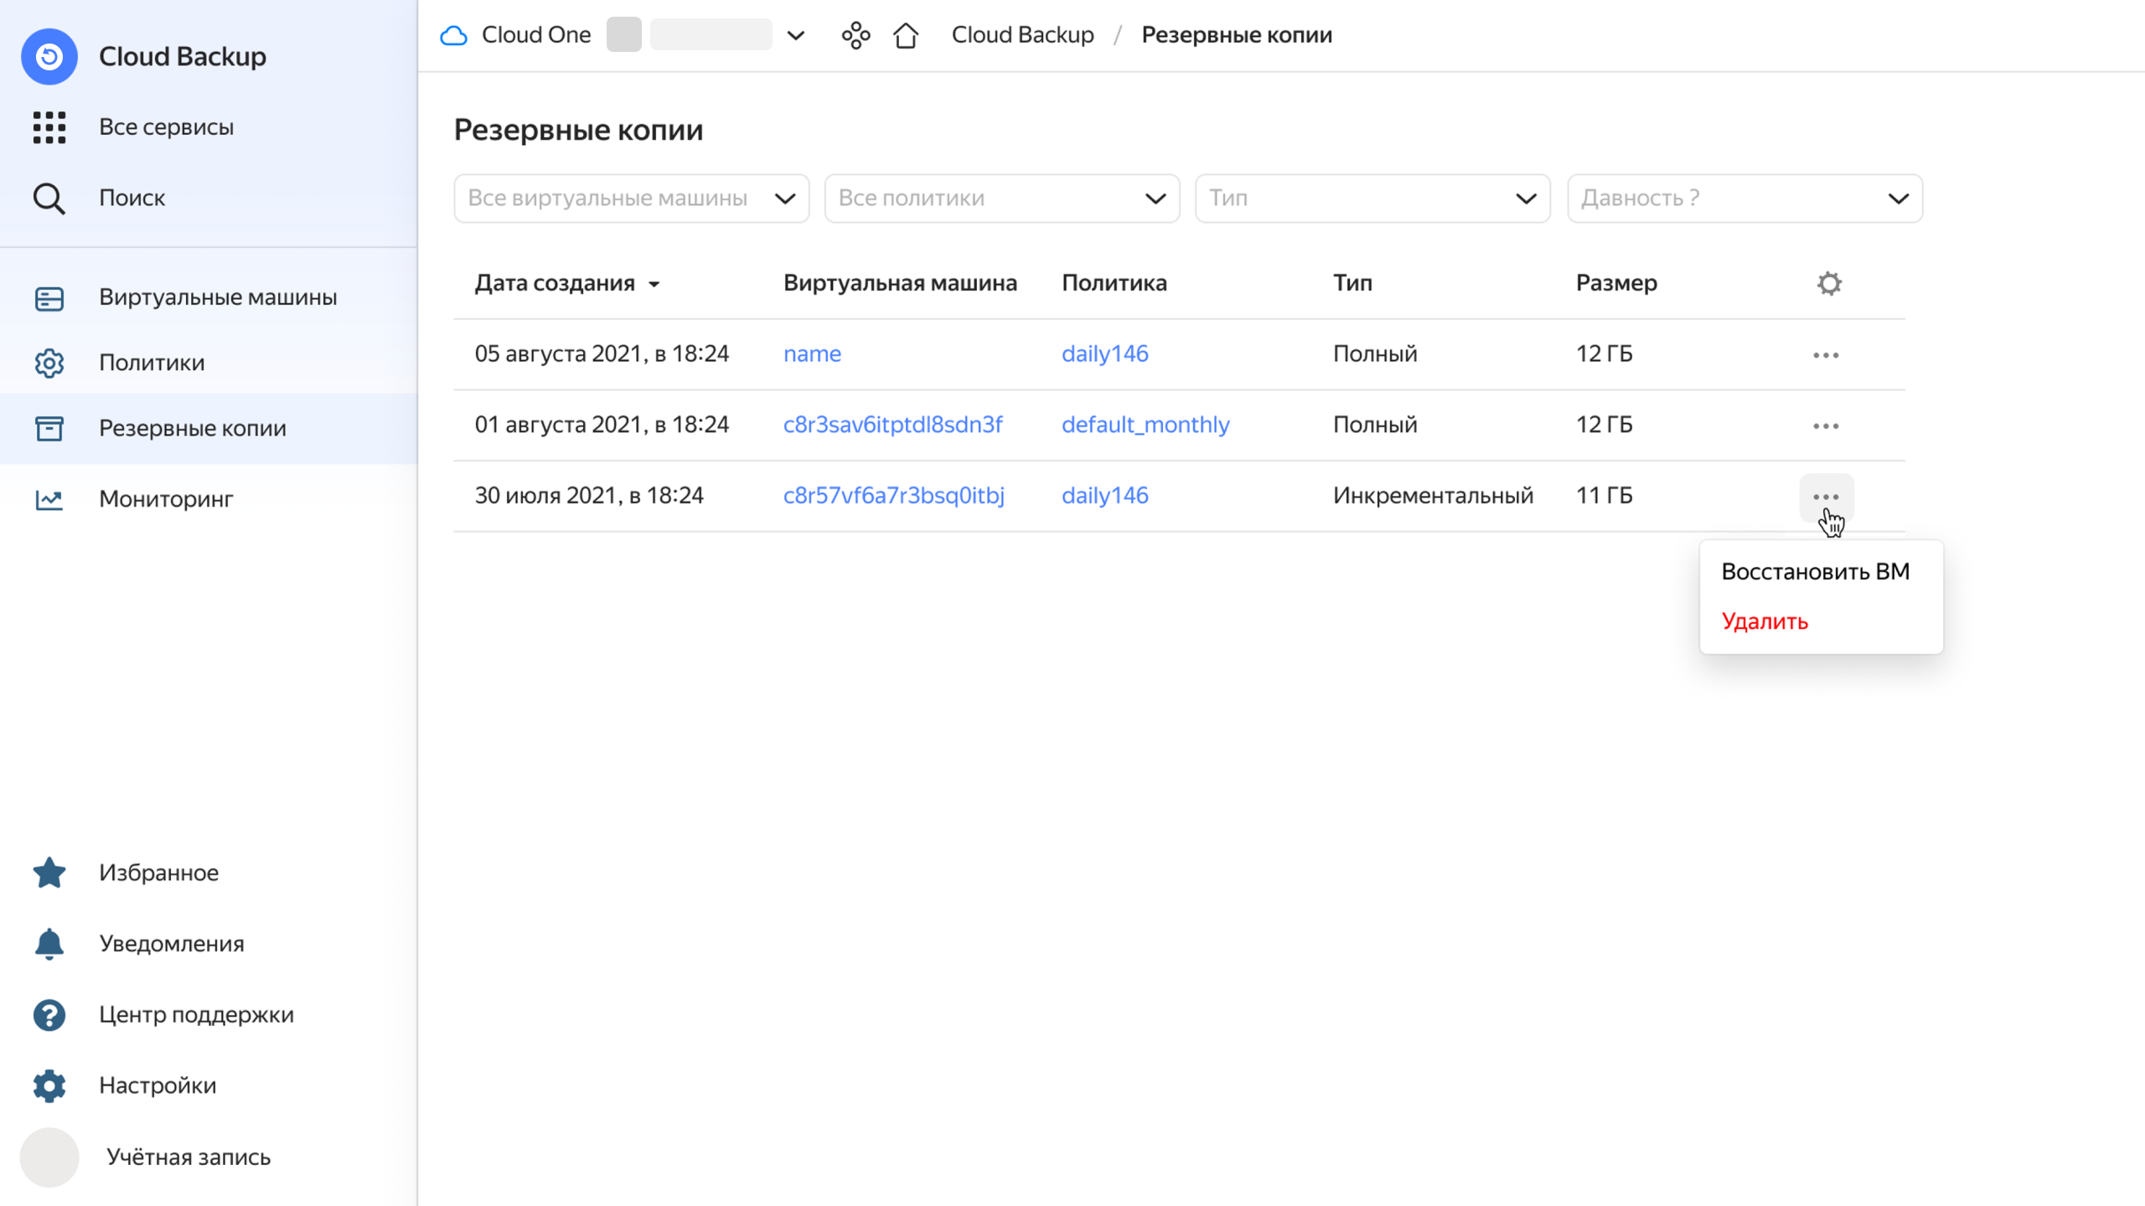Open the Все политики filter dropdown

point(1002,198)
